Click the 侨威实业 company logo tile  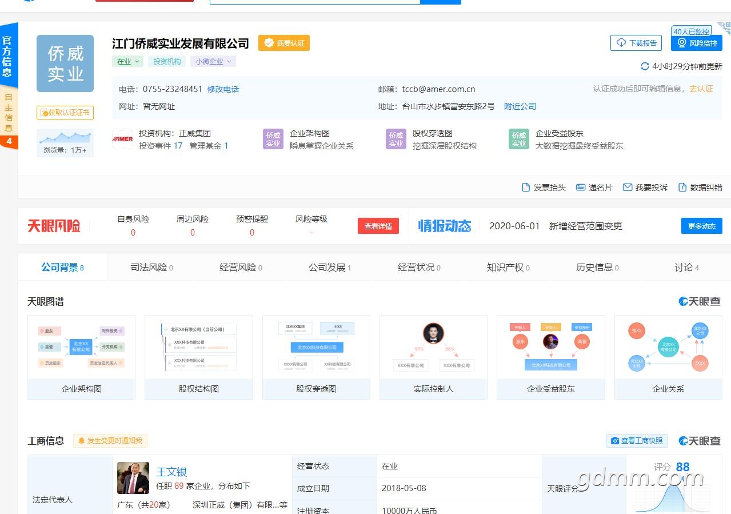point(65,63)
